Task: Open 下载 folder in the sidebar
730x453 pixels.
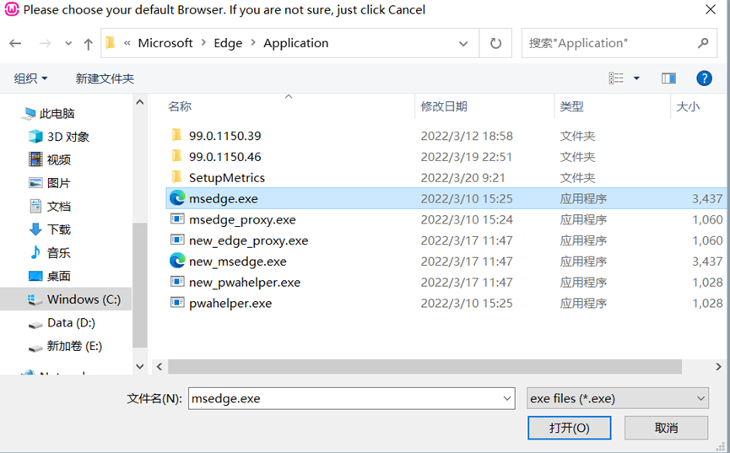Action: 59,229
